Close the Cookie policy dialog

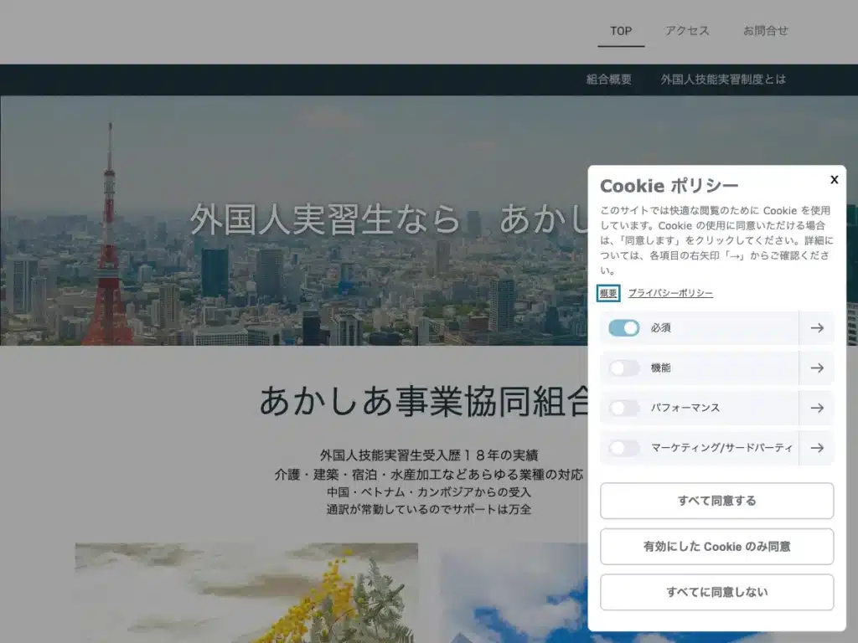click(x=834, y=179)
